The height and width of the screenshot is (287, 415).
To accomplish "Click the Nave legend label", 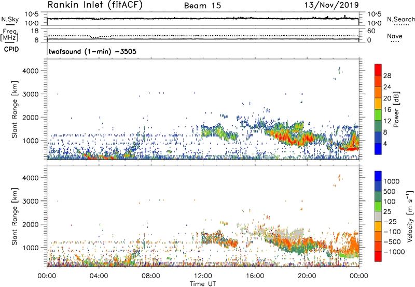I will click(x=394, y=36).
